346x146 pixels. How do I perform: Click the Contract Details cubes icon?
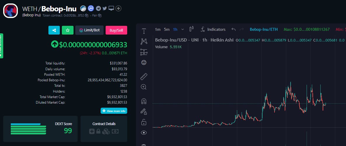point(106,131)
